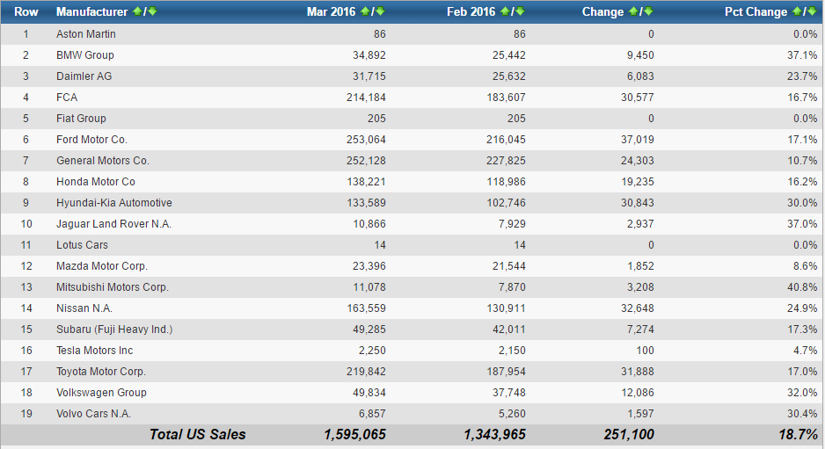Image resolution: width=825 pixels, height=449 pixels.
Task: Click Hyundai-Kia change value 30,843
Action: (638, 202)
